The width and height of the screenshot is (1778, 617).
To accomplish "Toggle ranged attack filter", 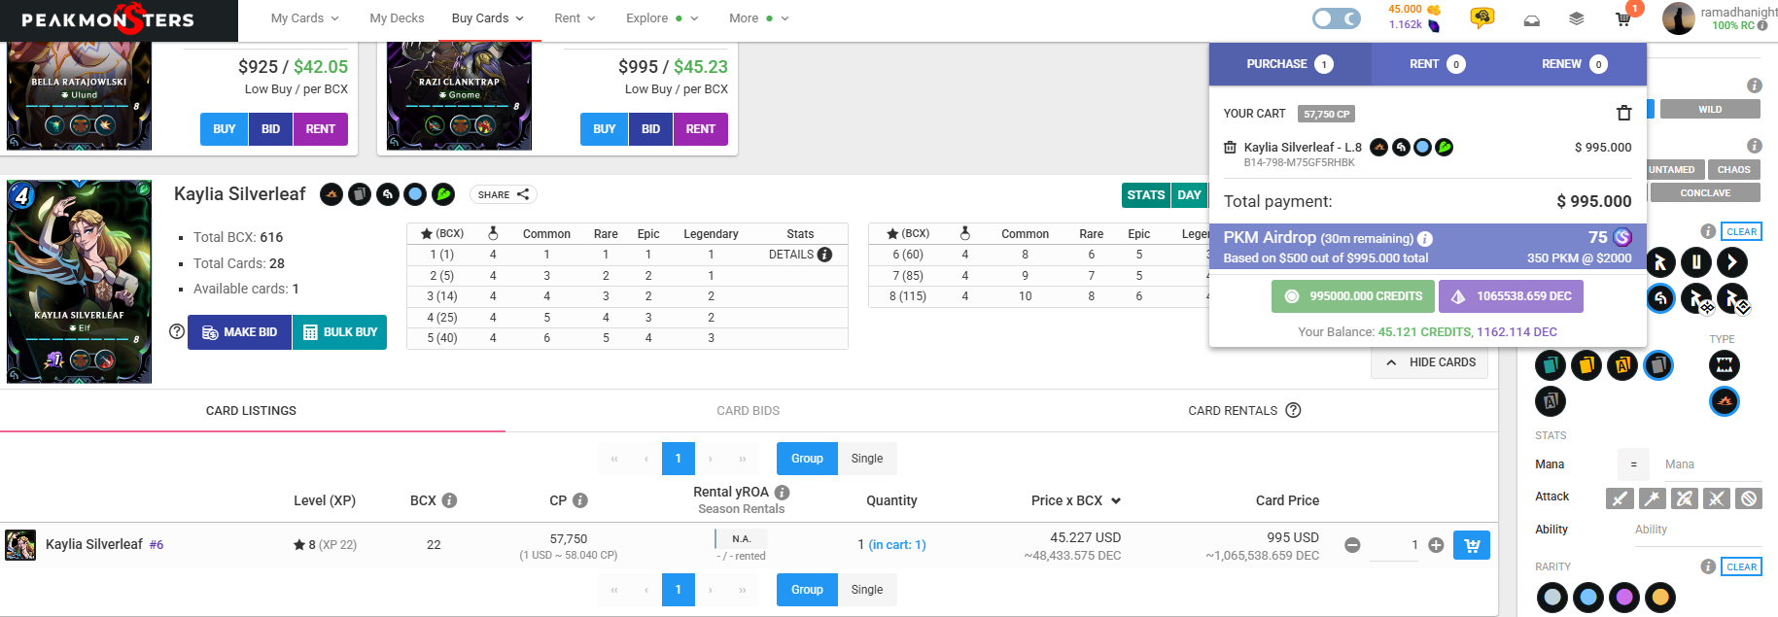I will coord(1685,498).
